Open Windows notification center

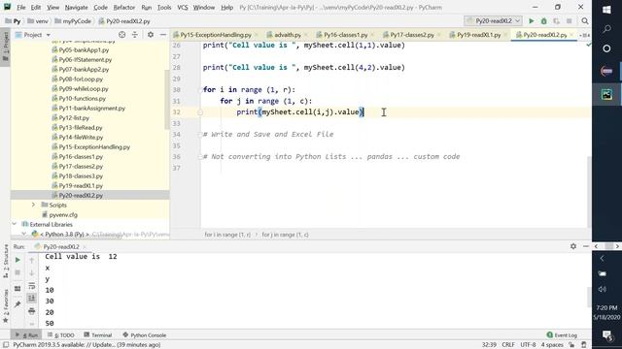point(606,335)
